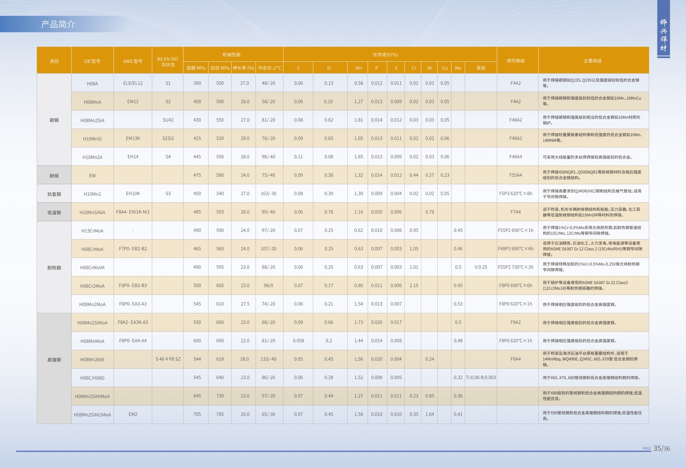Click the EM13K AWS model cell
The height and width of the screenshot is (468, 686).
pos(133,139)
